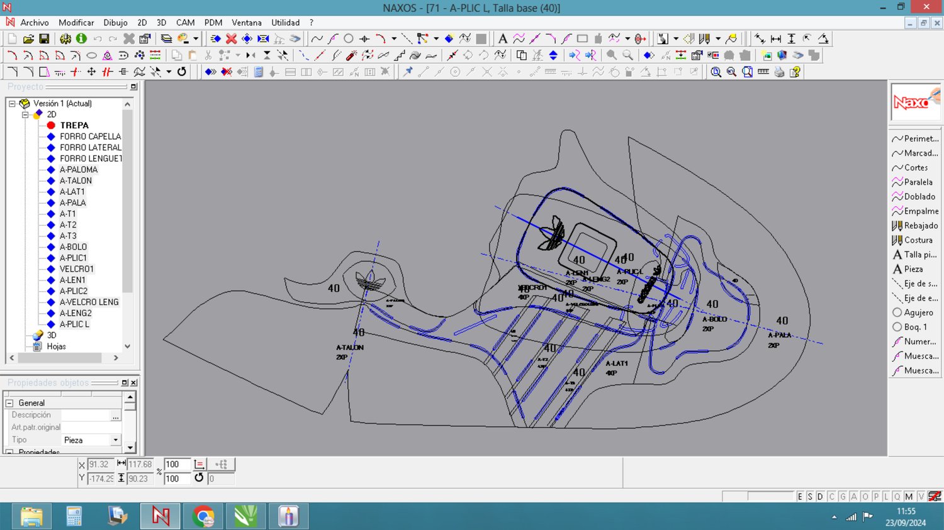The image size is (944, 530).
Task: Click the zoom page magnifier icon
Action: [747, 72]
